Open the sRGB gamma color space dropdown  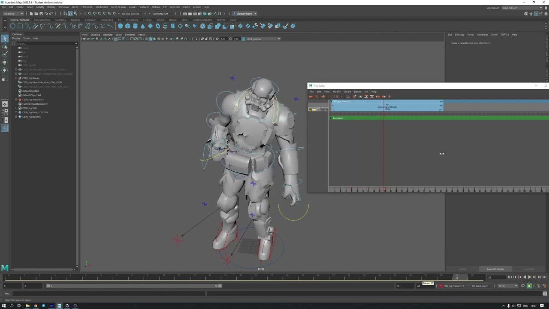pyautogui.click(x=264, y=39)
